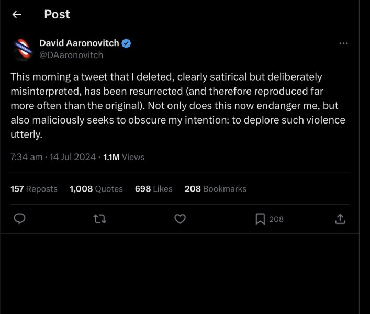Image resolution: width=370 pixels, height=314 pixels.
Task: Click the David Aaronovitch display name
Action: (x=80, y=43)
